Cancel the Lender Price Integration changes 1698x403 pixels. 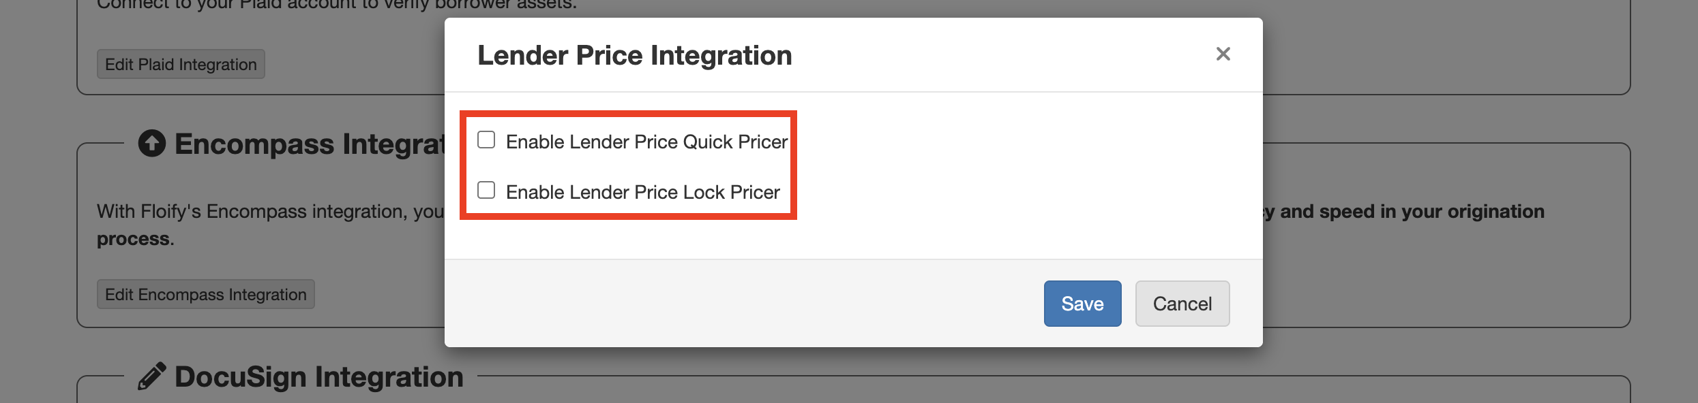point(1182,304)
